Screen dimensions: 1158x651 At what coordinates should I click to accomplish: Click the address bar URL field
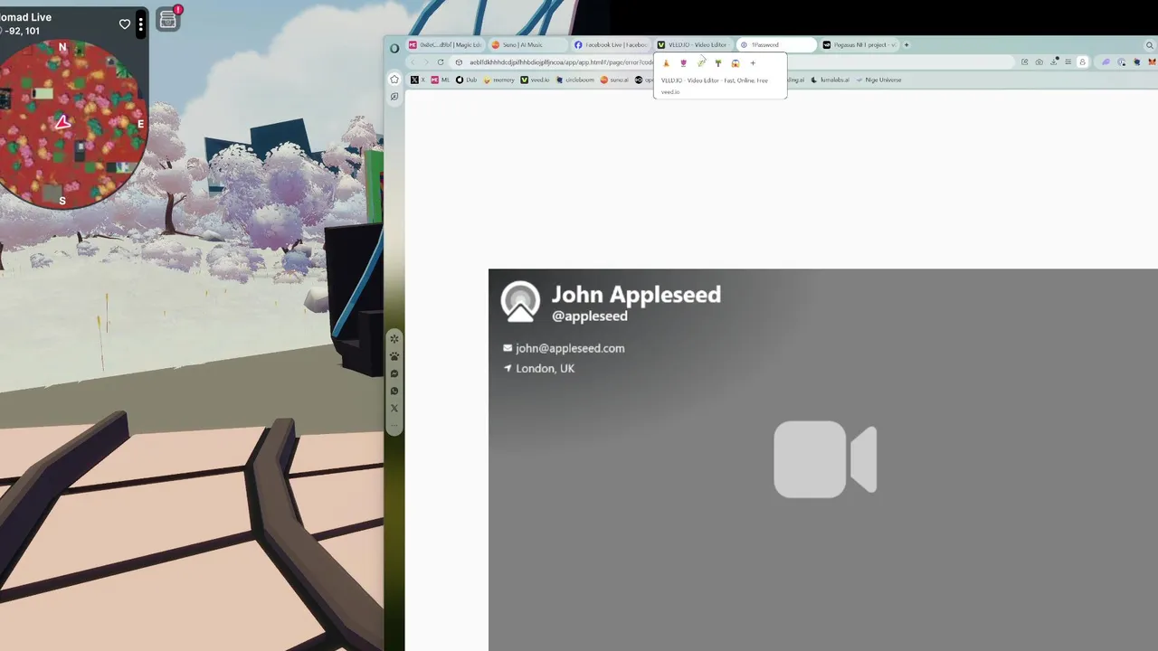point(733,62)
